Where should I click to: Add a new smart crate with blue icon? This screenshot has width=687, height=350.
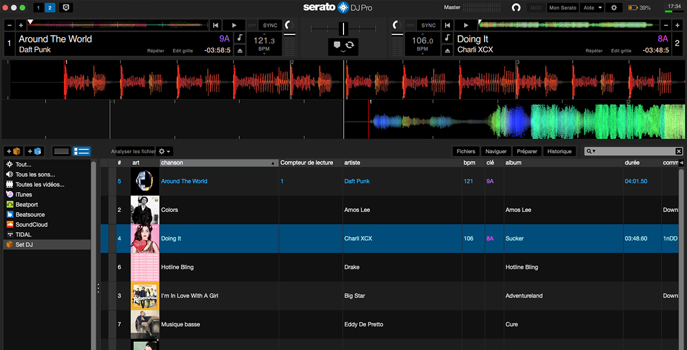34,151
